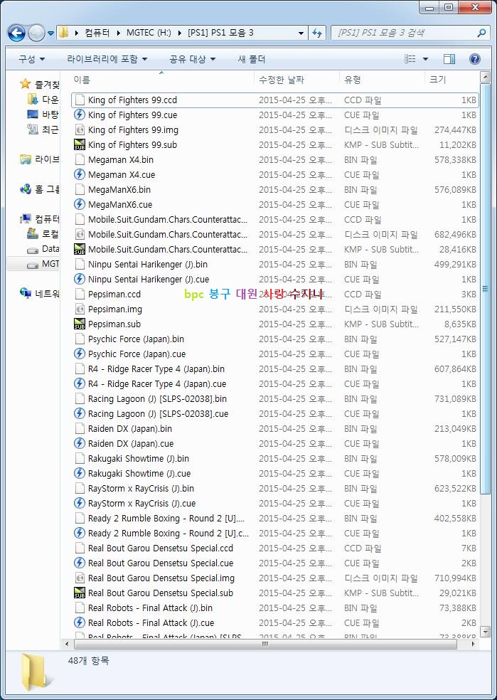Click the Ninpu Sentai Harikenger (J).cue icon
The height and width of the screenshot is (700, 497).
pyautogui.click(x=80, y=279)
